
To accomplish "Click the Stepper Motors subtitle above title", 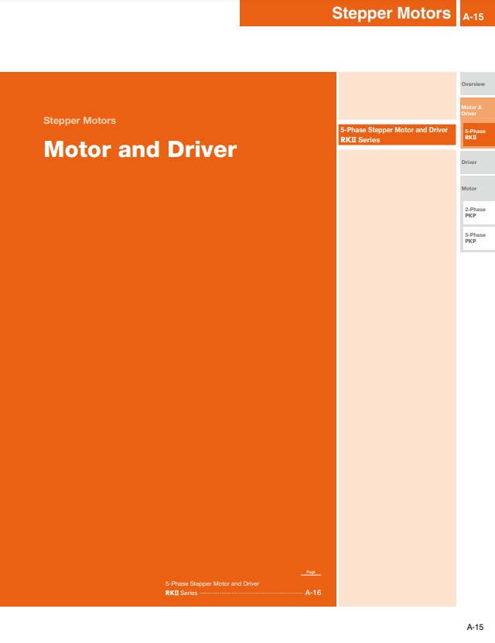I will 80,121.
